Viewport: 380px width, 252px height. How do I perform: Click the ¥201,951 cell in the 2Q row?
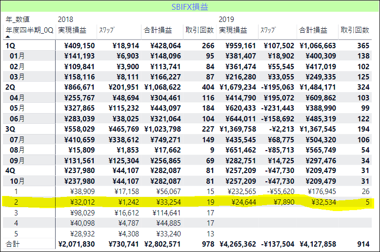click(123, 87)
